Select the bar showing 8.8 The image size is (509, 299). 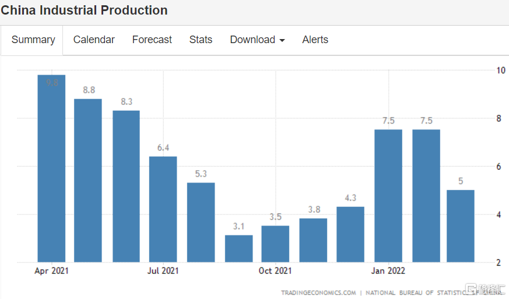coord(88,181)
